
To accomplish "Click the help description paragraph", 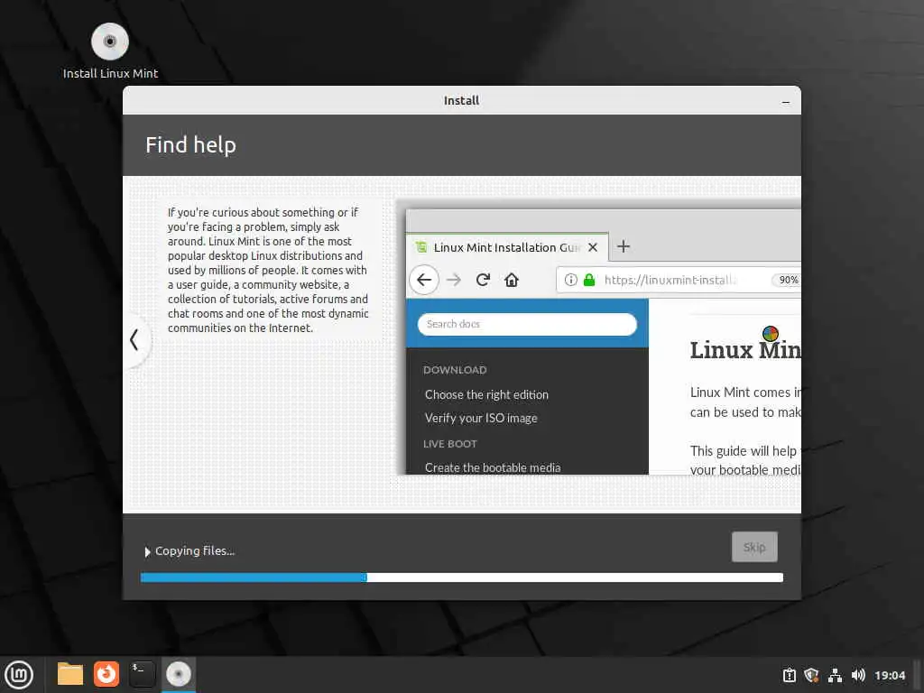I will tap(268, 270).
